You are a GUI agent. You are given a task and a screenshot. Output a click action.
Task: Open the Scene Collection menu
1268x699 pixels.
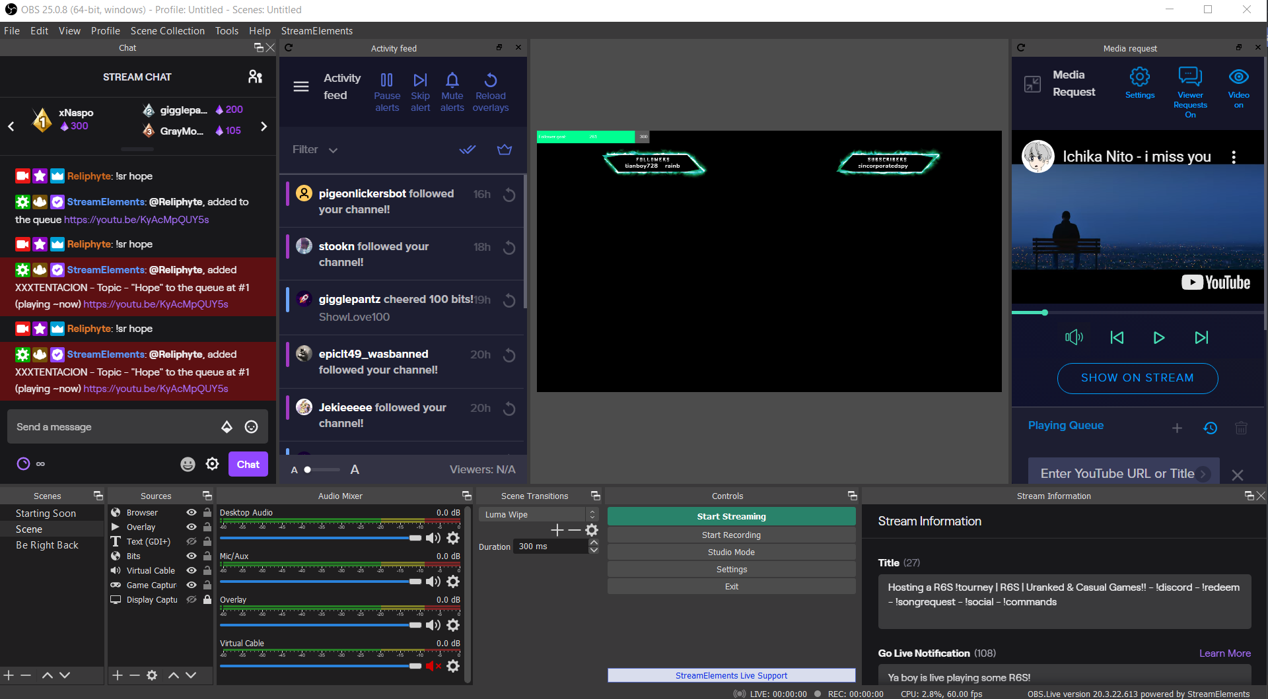pos(168,31)
